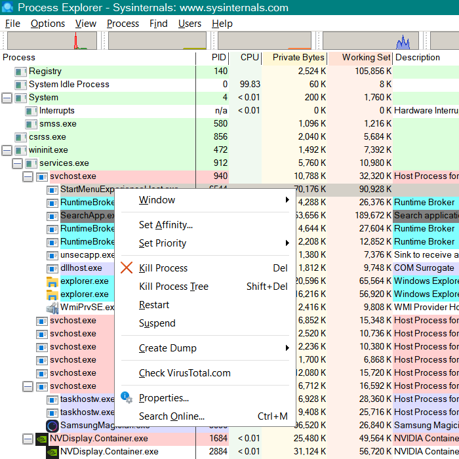The width and height of the screenshot is (459, 459).
Task: Choose Search Online menu entry
Action: (x=205, y=416)
